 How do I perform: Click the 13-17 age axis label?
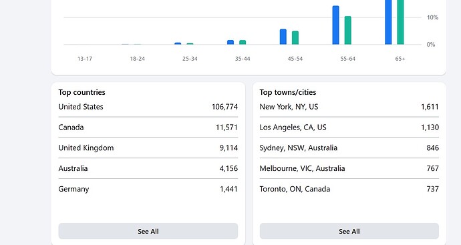click(x=85, y=59)
